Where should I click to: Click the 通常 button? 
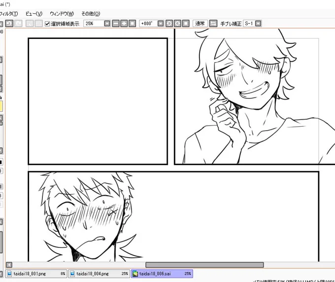200,24
